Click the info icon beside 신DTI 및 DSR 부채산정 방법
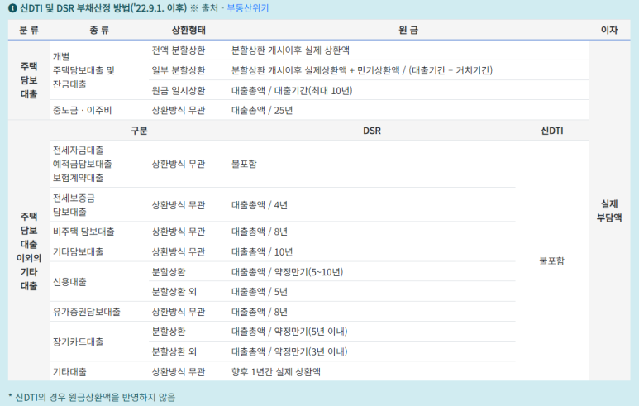 point(12,8)
